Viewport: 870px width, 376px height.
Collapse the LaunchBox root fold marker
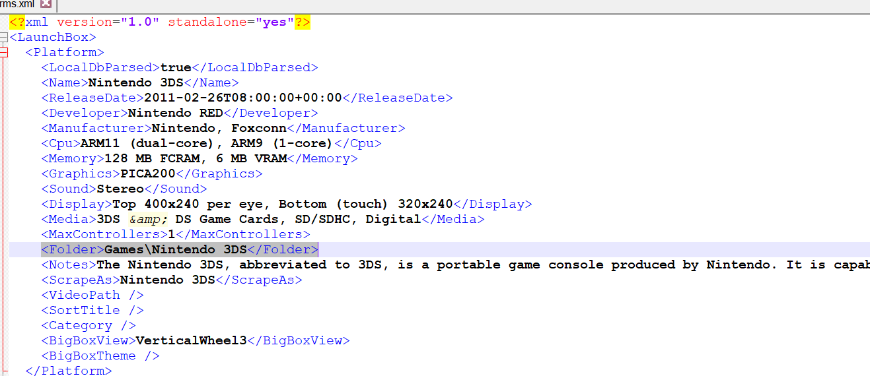4,37
